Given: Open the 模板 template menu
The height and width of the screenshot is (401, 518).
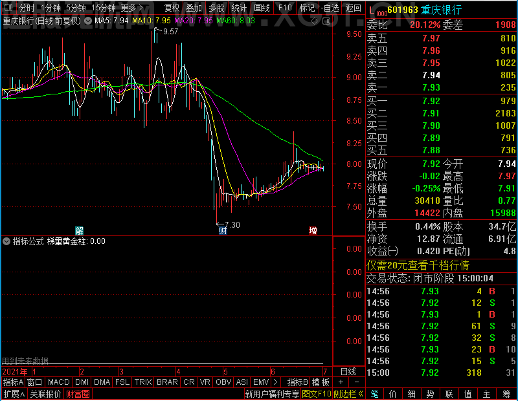Looking at the screenshot, I should (x=321, y=382).
